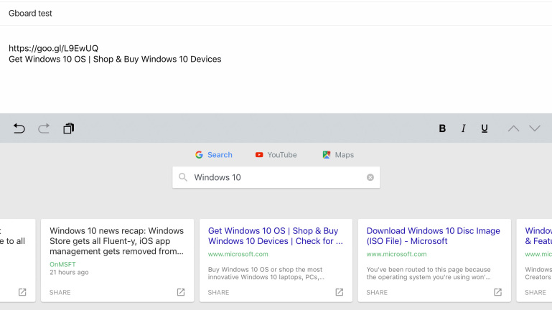Toggle underline formatting
552x310 pixels.
coord(485,128)
